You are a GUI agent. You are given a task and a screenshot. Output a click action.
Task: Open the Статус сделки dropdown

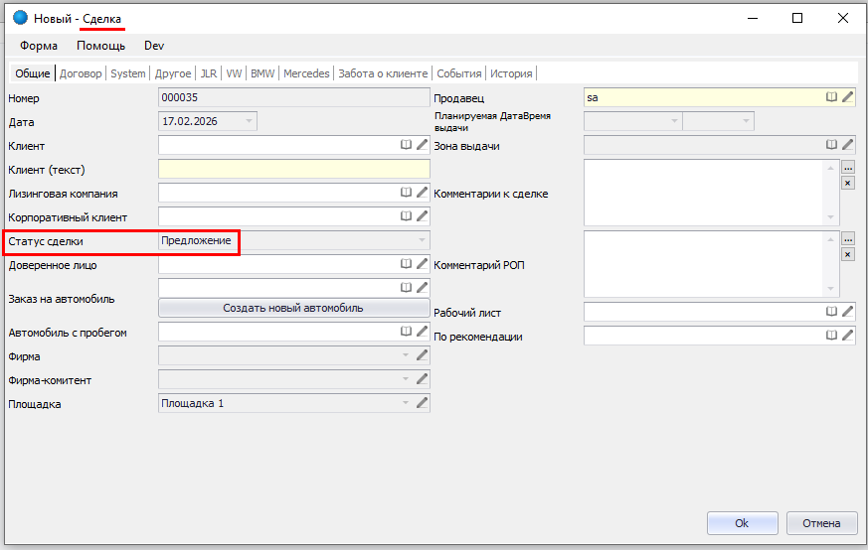coord(423,240)
